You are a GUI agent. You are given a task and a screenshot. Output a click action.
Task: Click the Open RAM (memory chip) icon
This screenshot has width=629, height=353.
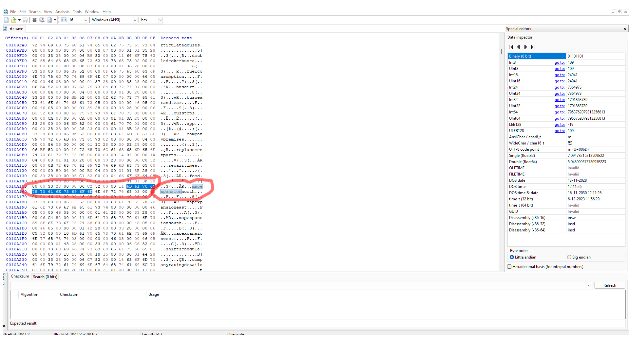pos(34,20)
